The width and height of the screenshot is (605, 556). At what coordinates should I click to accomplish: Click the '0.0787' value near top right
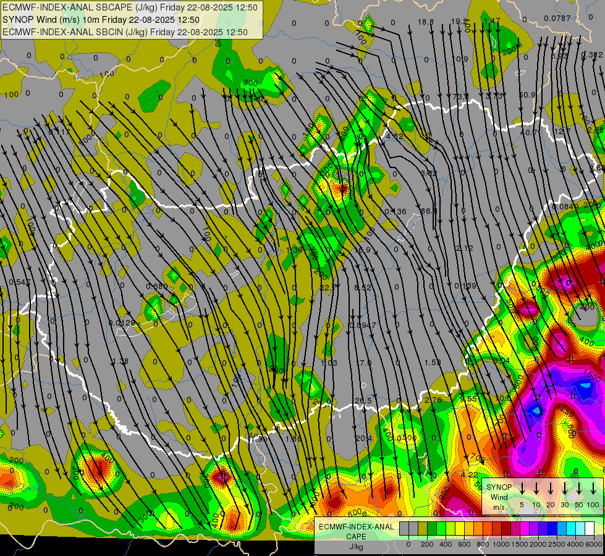point(557,18)
